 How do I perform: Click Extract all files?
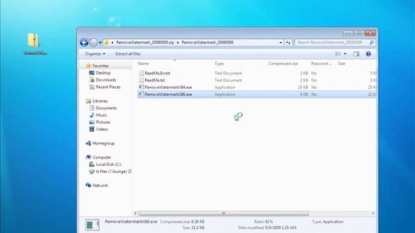[x=128, y=54]
